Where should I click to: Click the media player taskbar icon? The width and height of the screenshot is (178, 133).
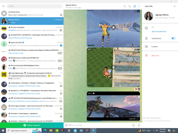[x=87, y=131]
